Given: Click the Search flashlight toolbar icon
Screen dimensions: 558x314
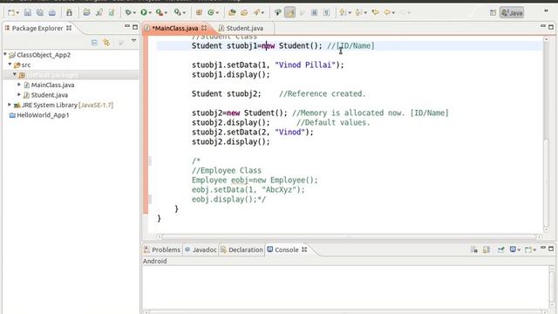Looking at the screenshot, I should tap(256, 12).
